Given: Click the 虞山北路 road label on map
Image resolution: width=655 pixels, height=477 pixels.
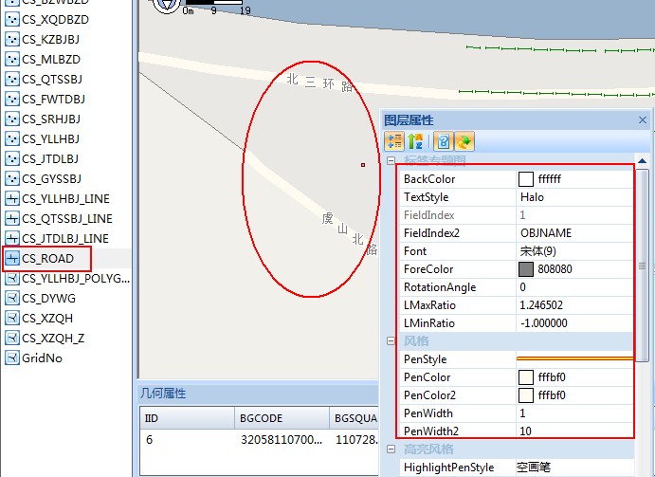Looking at the screenshot, I should [x=350, y=233].
